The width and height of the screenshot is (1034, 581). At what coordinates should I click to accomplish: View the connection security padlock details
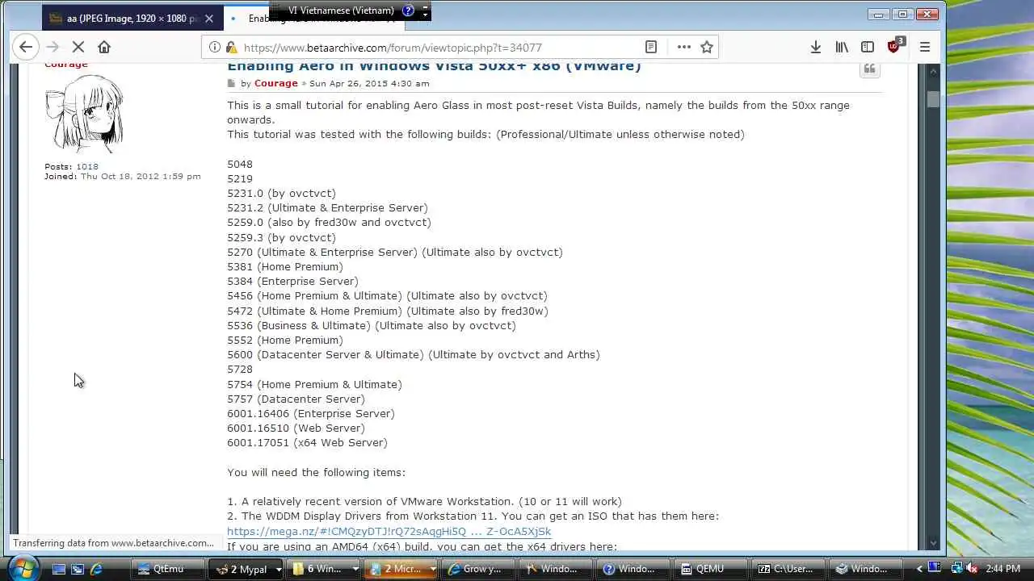click(231, 48)
